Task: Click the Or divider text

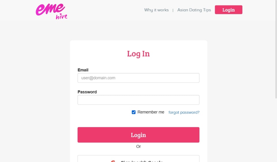Action: 138,146
